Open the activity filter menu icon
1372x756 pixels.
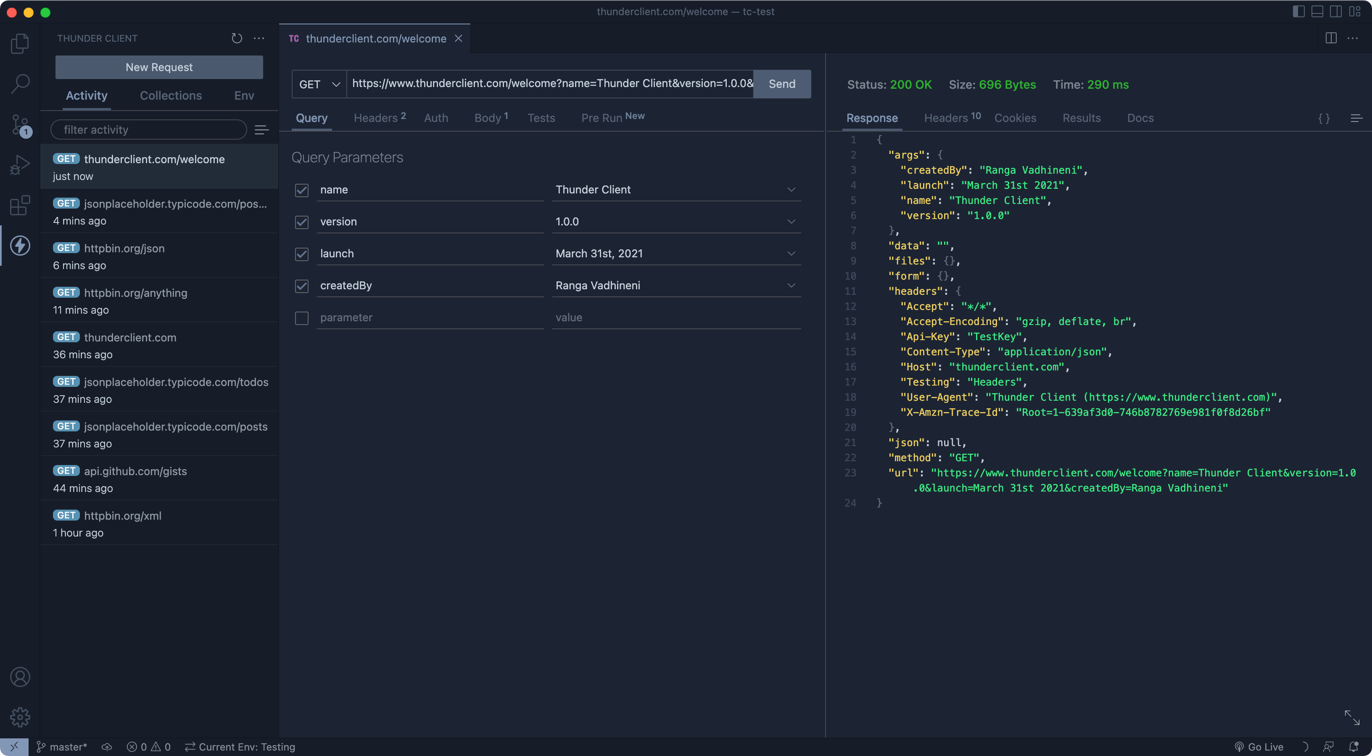tap(261, 130)
